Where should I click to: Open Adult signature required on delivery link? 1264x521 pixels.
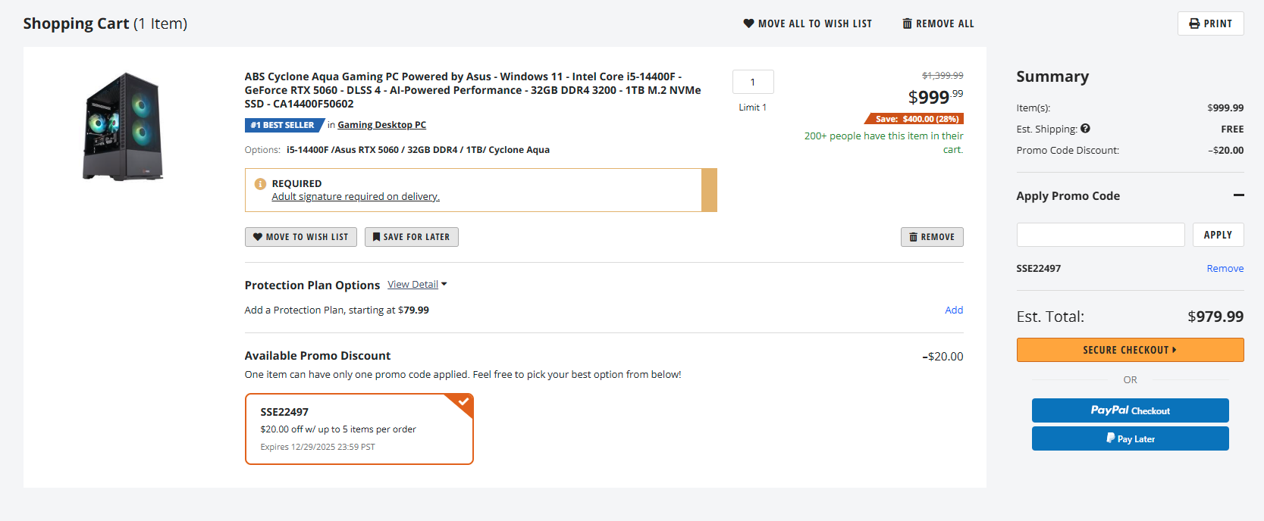(356, 197)
